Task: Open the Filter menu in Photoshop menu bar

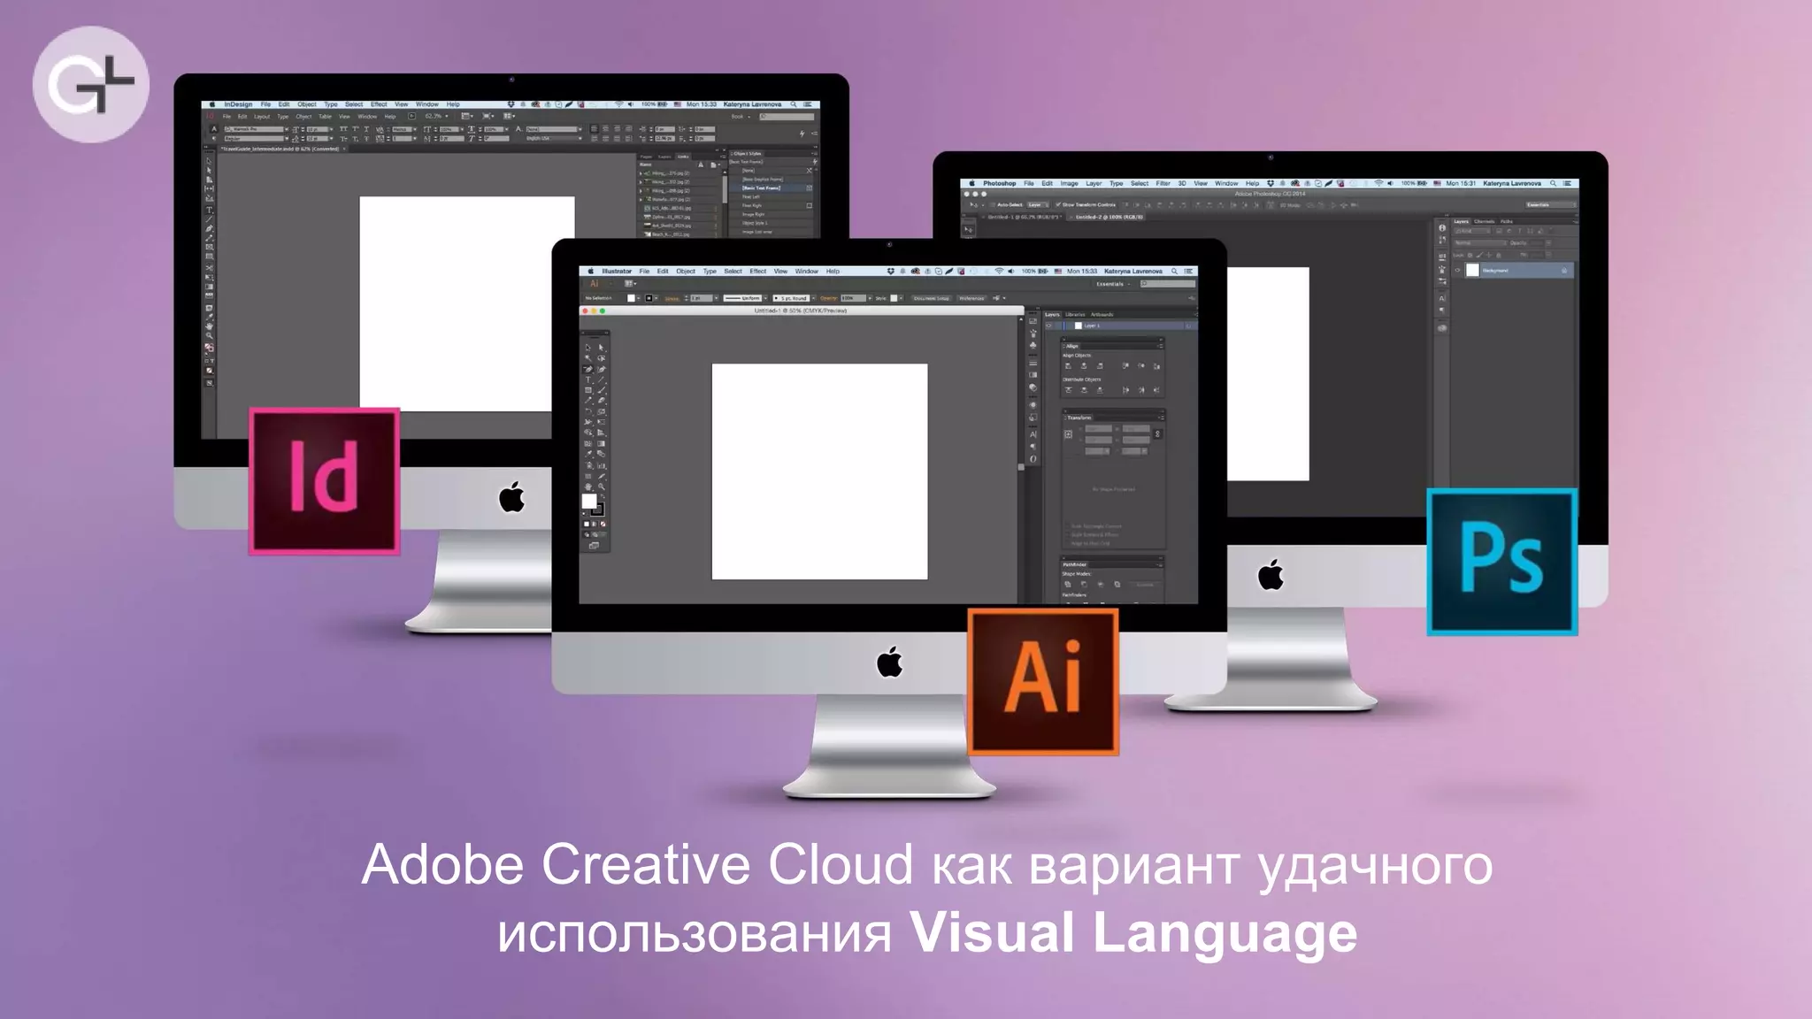Action: click(1163, 183)
